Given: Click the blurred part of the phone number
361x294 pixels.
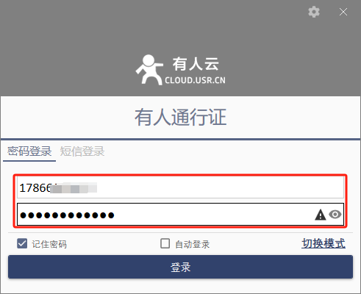Looking at the screenshot, I should [74, 188].
